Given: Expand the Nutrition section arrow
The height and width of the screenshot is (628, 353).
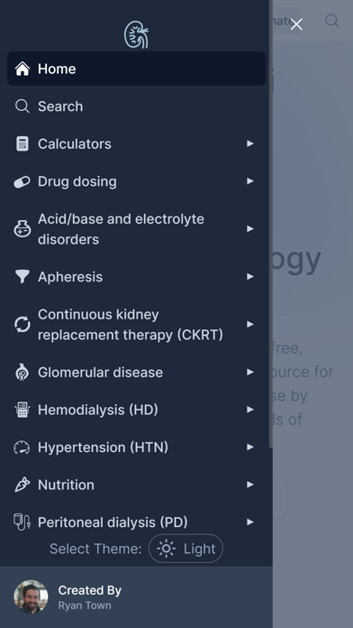Looking at the screenshot, I should (x=250, y=485).
